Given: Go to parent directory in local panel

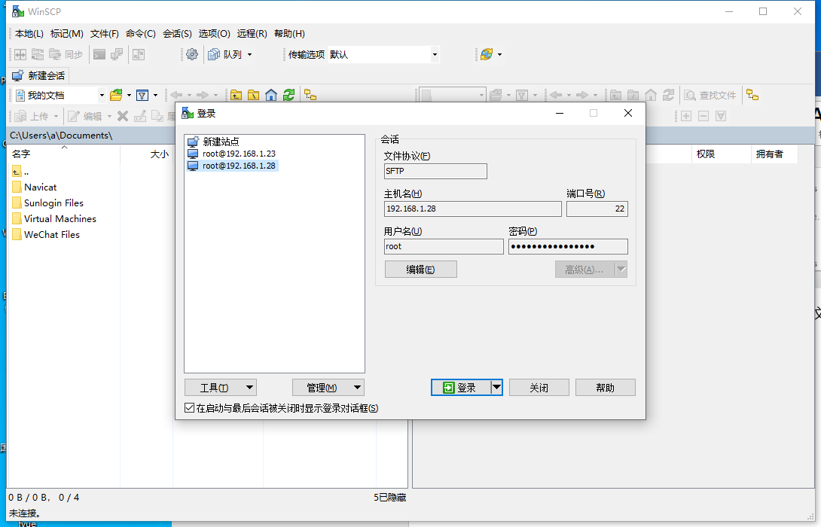Looking at the screenshot, I should (237, 96).
